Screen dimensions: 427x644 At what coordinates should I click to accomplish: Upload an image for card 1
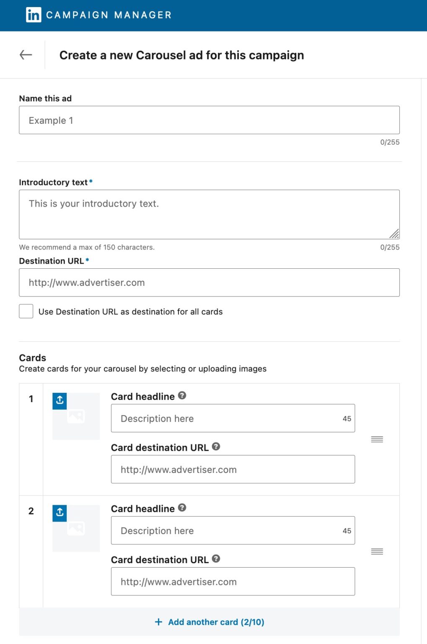point(59,401)
